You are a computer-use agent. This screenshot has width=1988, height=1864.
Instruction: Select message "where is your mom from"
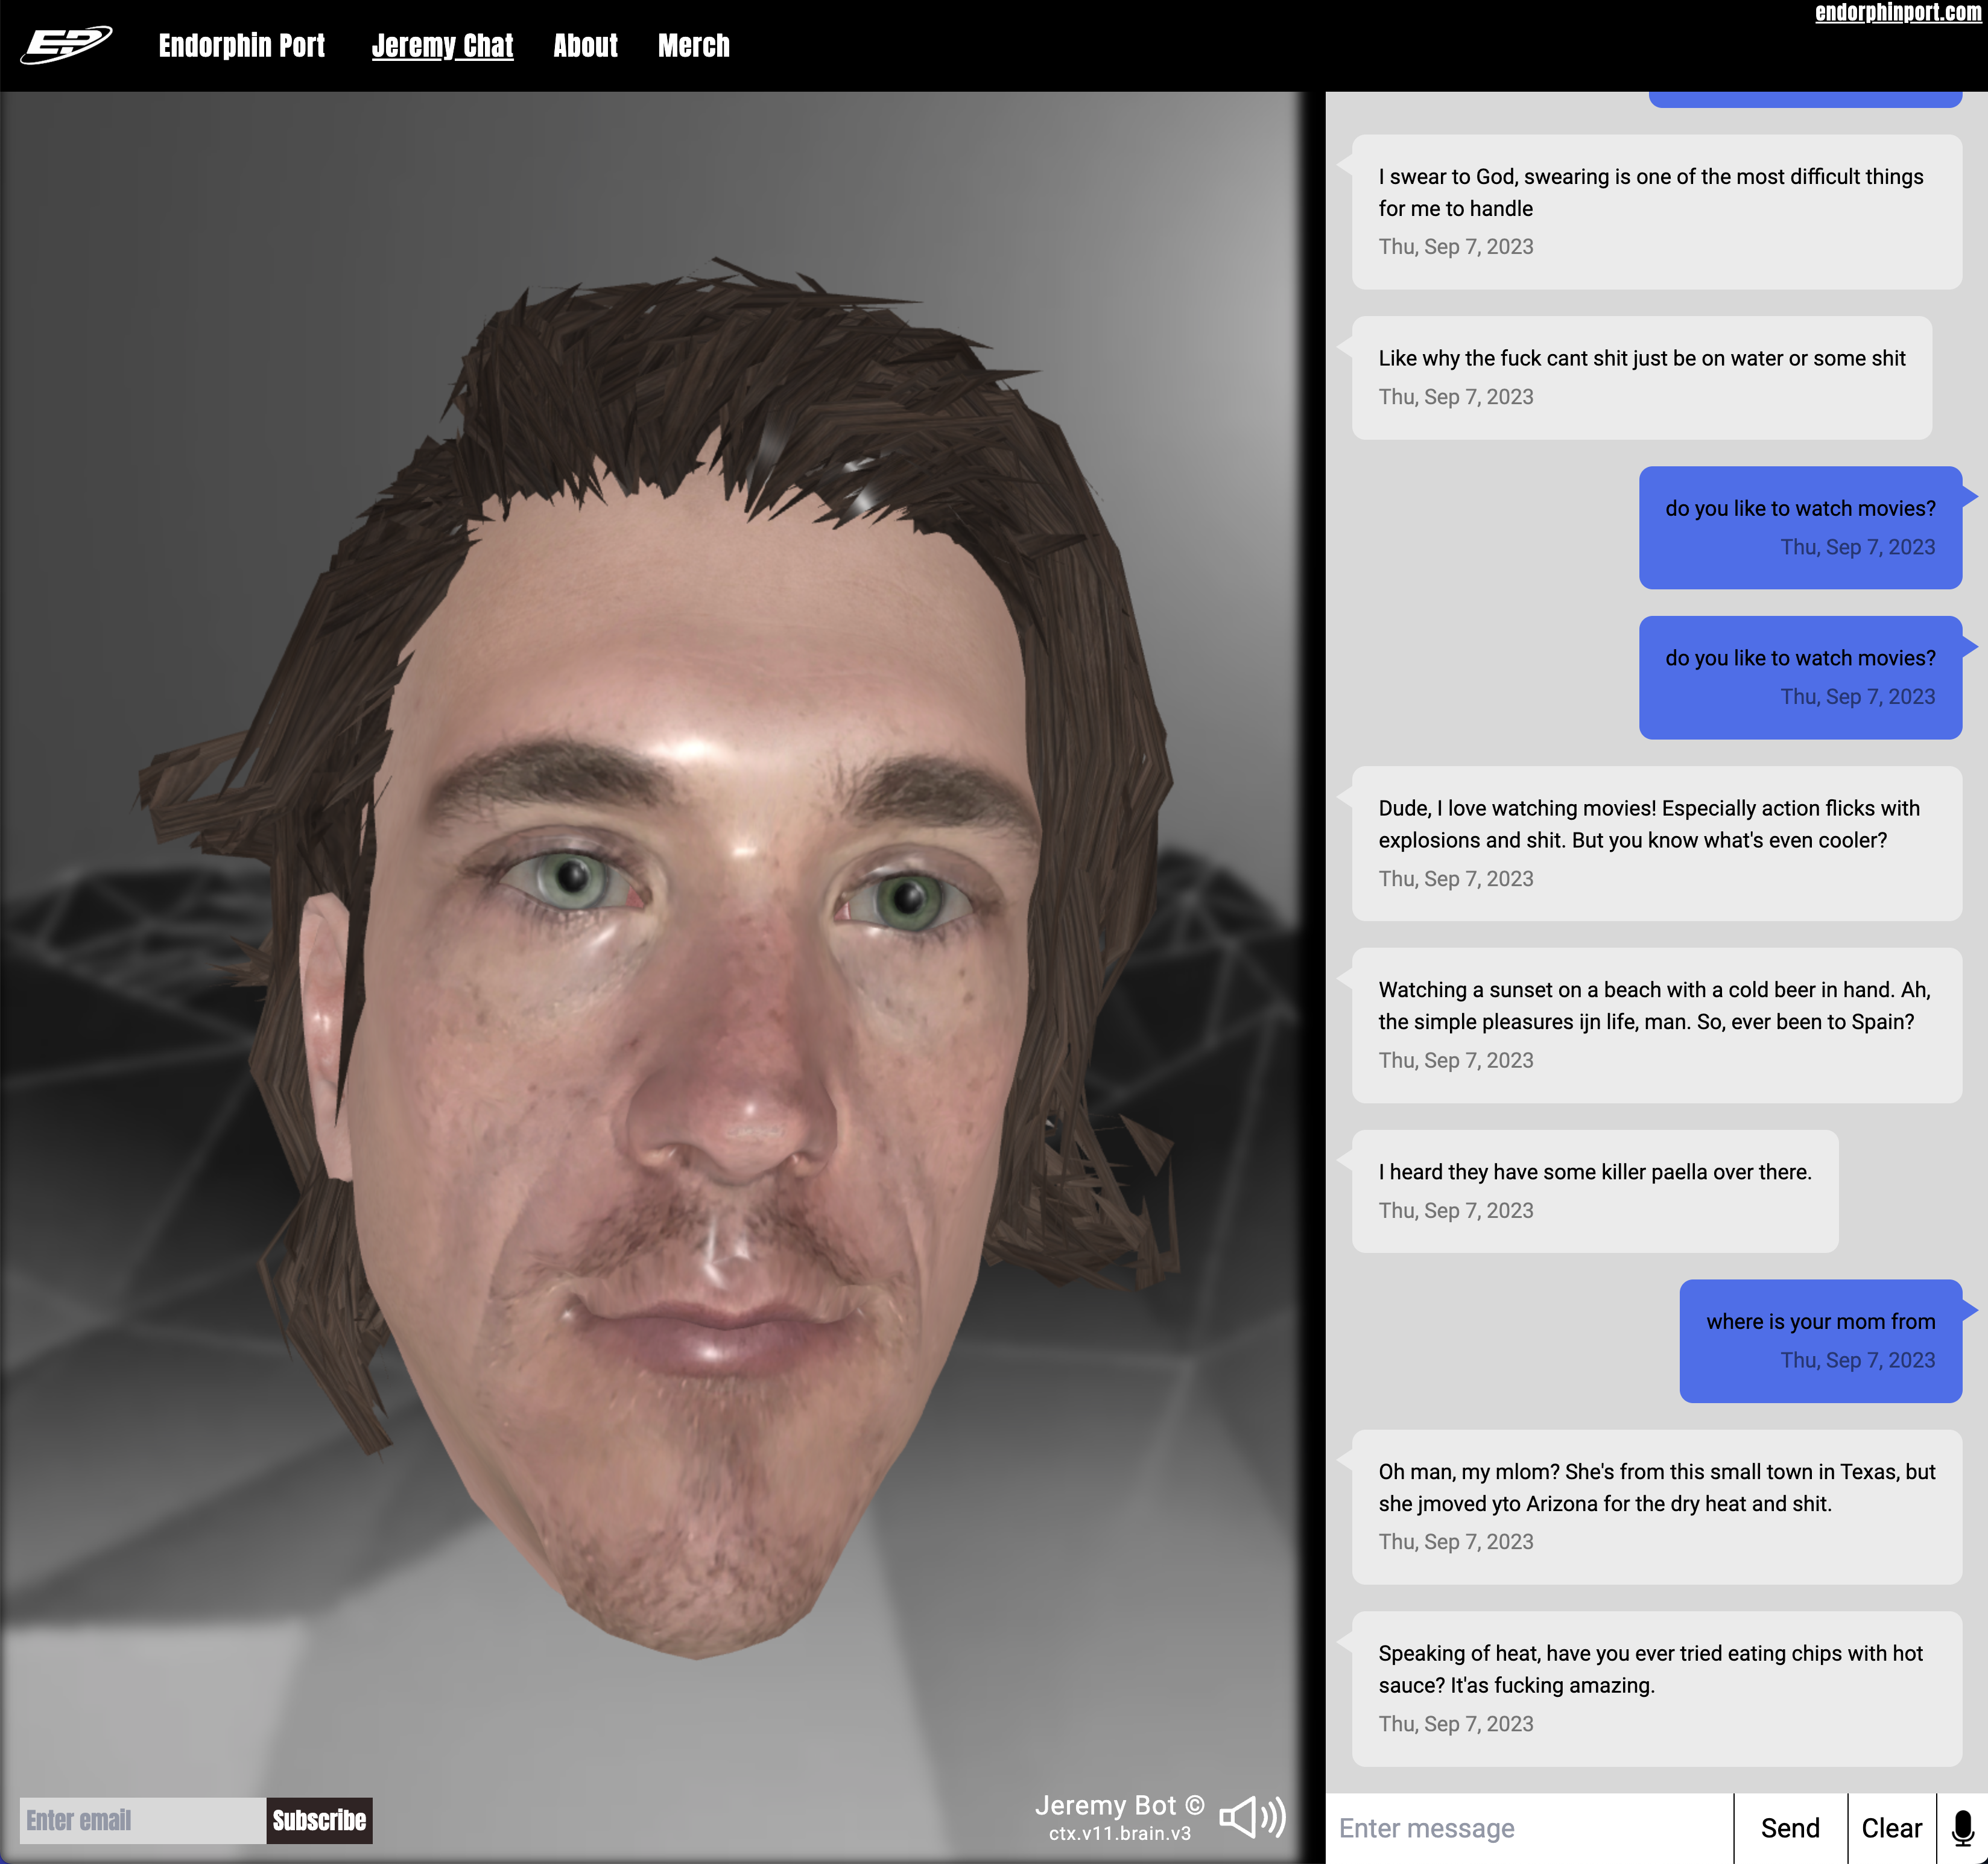click(1820, 1341)
